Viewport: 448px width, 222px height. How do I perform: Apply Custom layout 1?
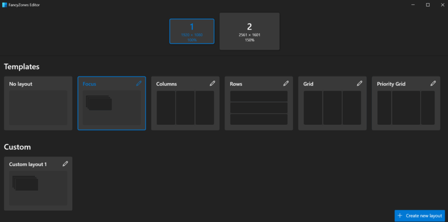click(38, 184)
